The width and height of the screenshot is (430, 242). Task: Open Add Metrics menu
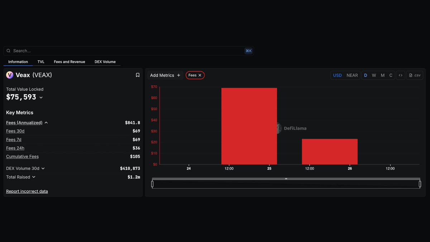click(x=165, y=75)
